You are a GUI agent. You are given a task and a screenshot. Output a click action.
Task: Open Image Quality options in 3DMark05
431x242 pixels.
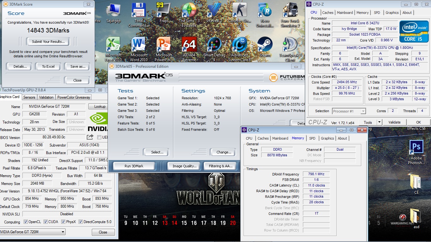pyautogui.click(x=184, y=166)
